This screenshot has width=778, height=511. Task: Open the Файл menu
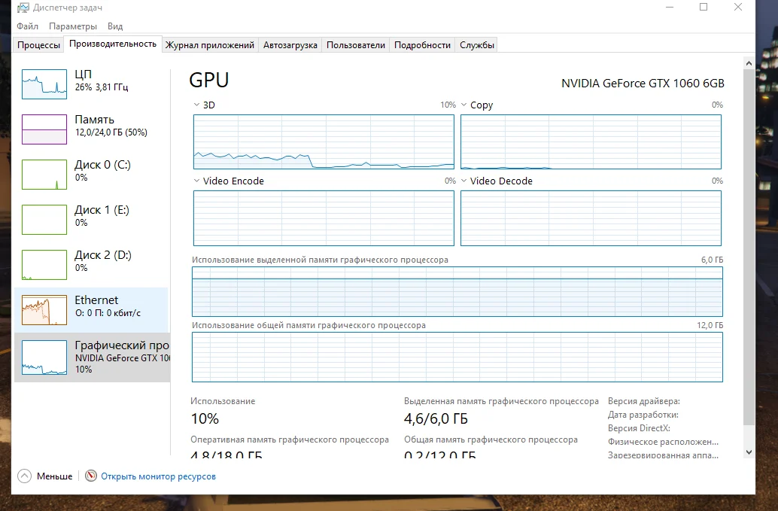(x=27, y=26)
